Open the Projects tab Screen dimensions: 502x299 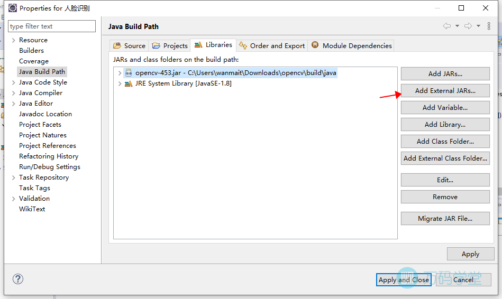click(170, 45)
